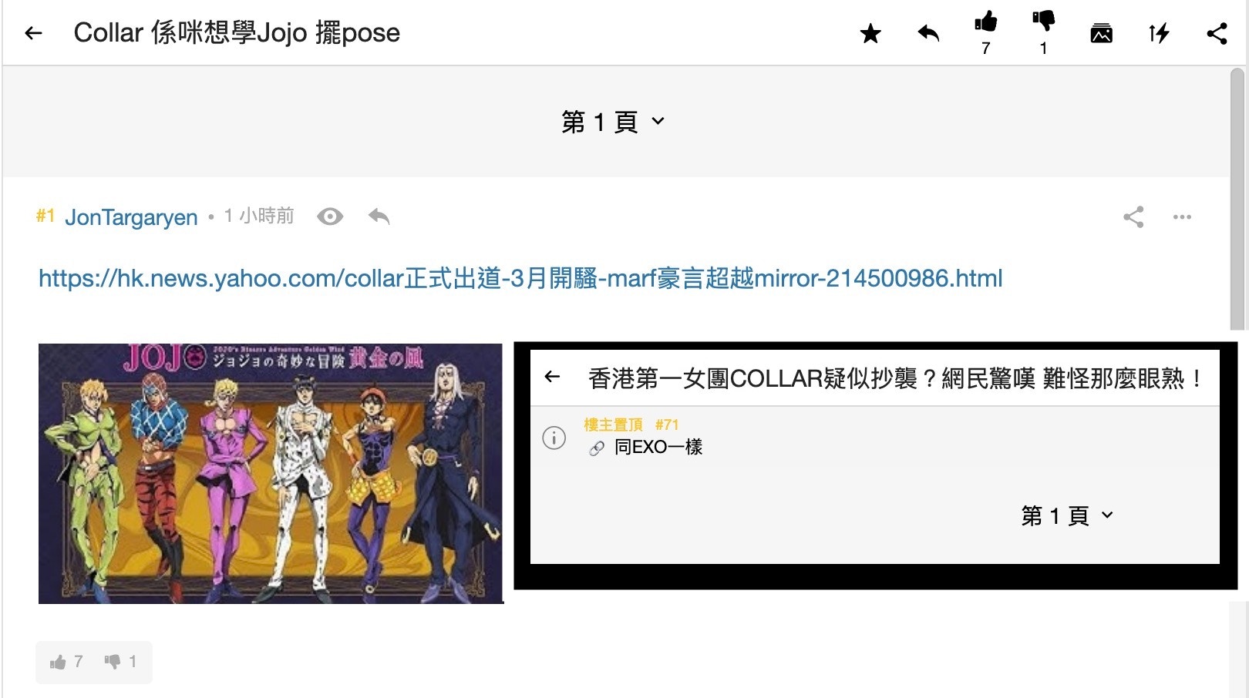Upvote thread with header thumbs-up icon
The width and height of the screenshot is (1249, 698).
point(985,22)
